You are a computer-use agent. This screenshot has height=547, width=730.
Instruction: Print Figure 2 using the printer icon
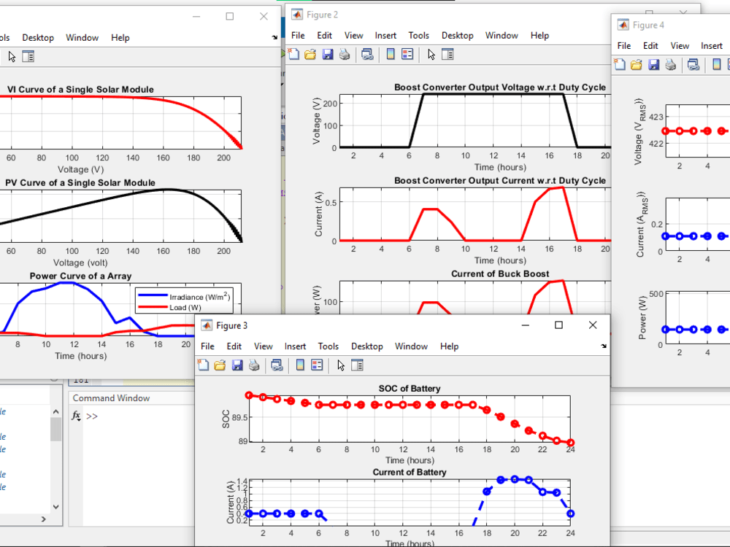tap(345, 54)
